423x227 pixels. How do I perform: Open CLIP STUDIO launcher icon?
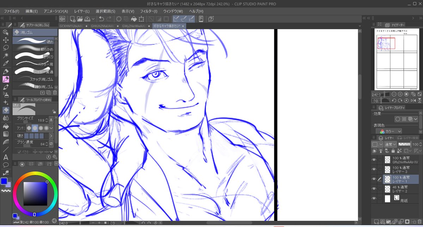click(62, 19)
